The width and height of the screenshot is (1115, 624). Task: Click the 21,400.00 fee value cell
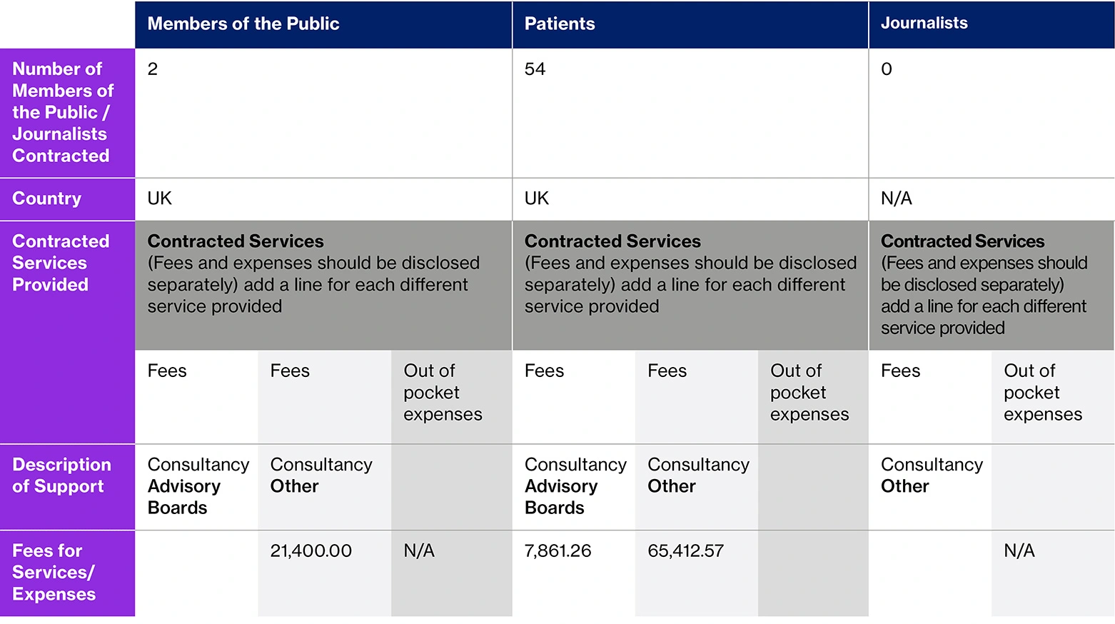pyautogui.click(x=311, y=550)
